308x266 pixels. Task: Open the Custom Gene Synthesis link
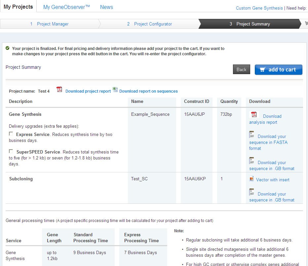pos(259,8)
